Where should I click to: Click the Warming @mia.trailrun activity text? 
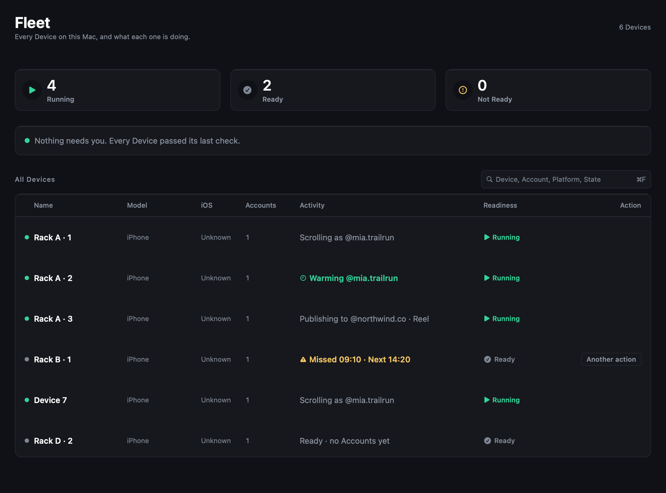(x=354, y=278)
